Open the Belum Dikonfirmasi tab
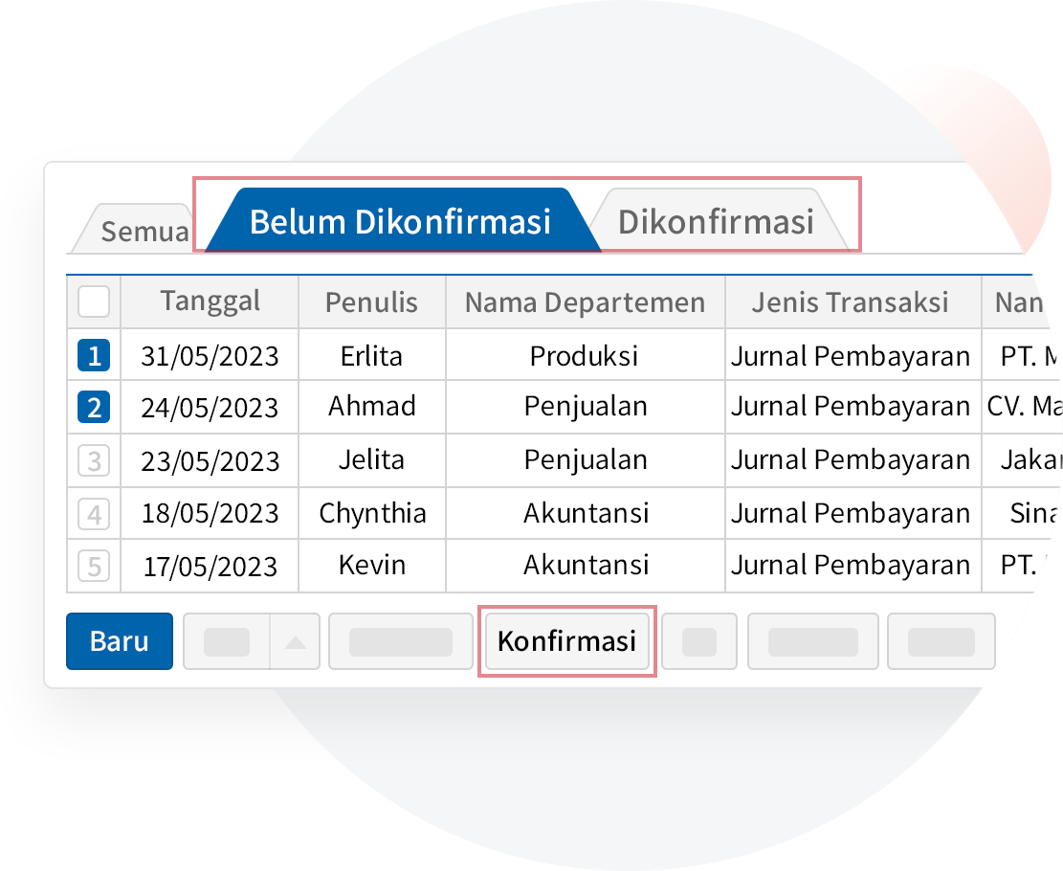This screenshot has width=1063, height=871. point(400,221)
